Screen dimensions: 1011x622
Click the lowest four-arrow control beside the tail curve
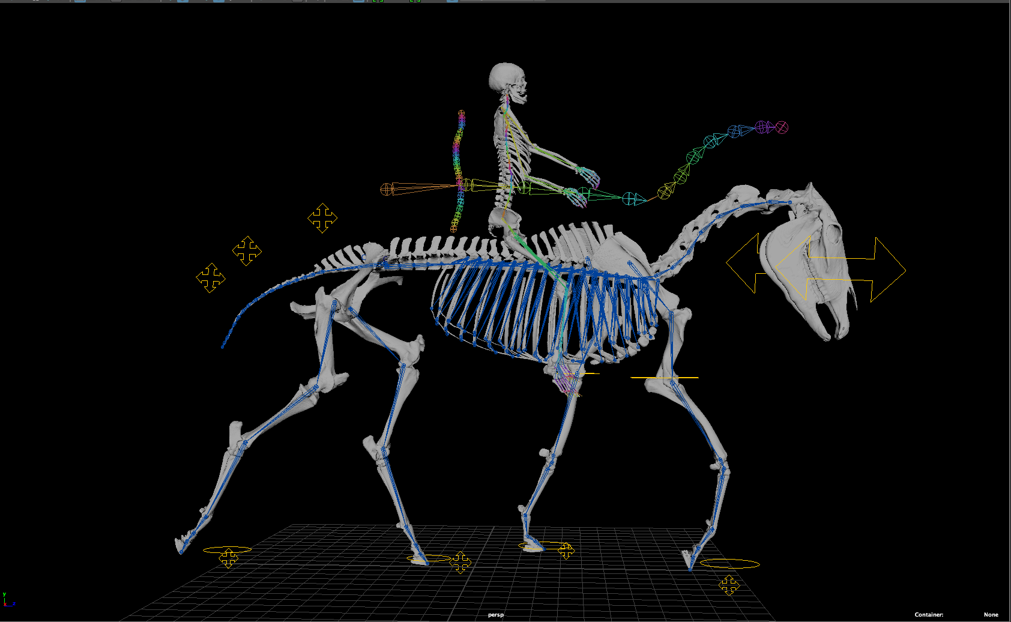(212, 278)
